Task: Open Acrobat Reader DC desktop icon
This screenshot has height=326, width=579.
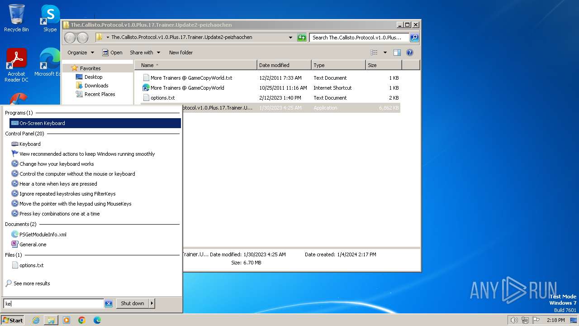Action: [16, 65]
